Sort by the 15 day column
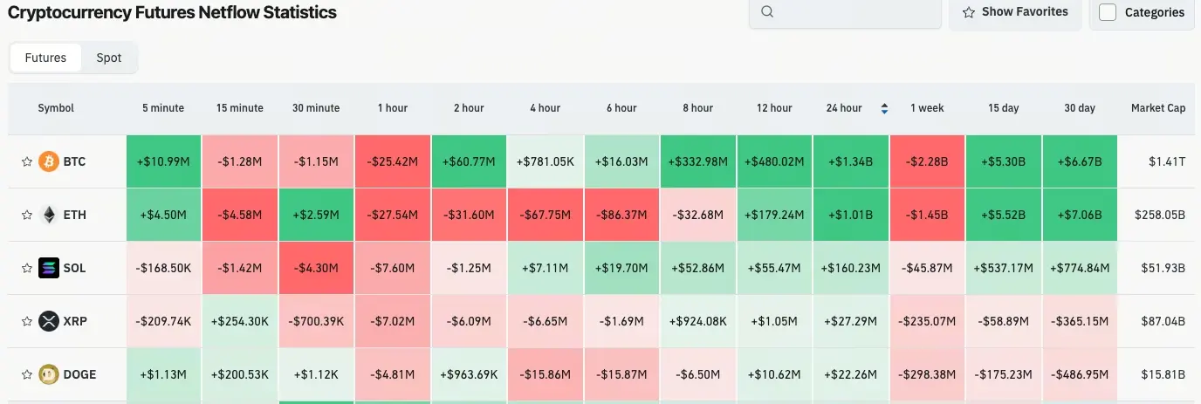 click(1004, 108)
